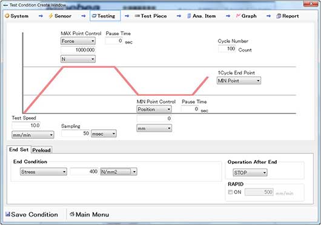Click the Main Menu button

click(89, 214)
